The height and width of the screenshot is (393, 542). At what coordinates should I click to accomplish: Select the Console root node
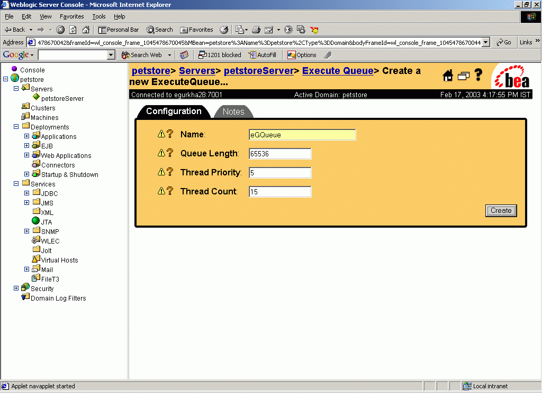[x=32, y=70]
